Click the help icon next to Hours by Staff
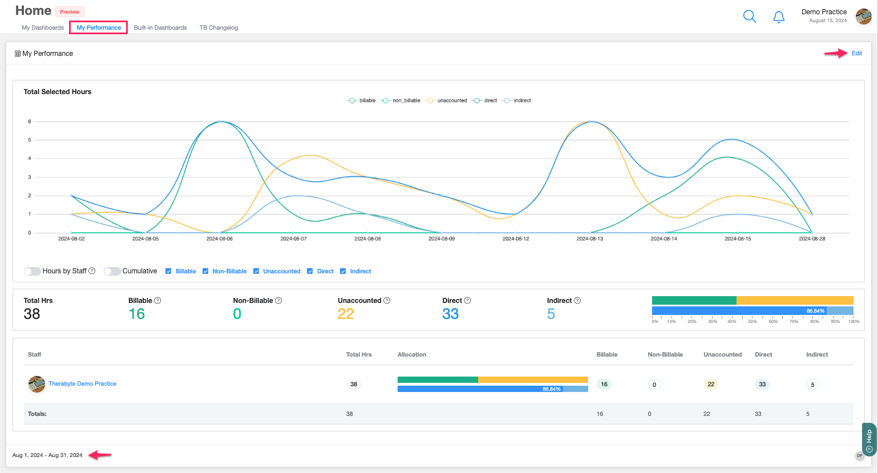Viewport: 878px width, 473px height. point(92,271)
